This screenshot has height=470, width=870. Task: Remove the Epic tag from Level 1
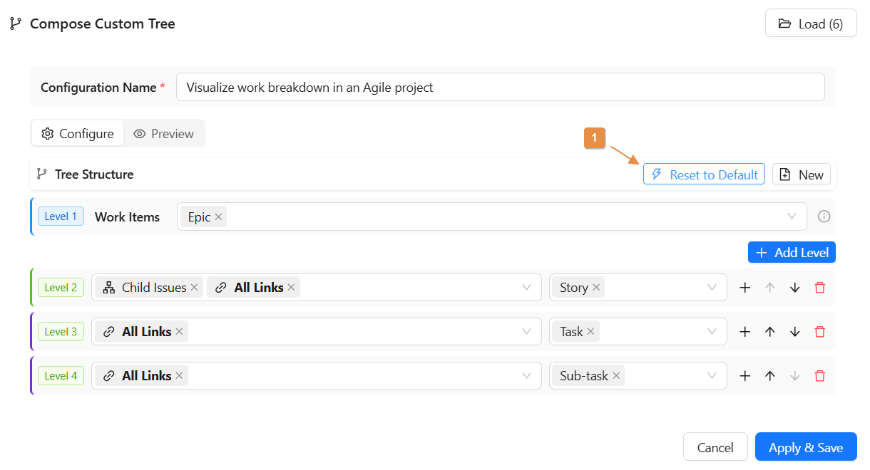(x=218, y=217)
